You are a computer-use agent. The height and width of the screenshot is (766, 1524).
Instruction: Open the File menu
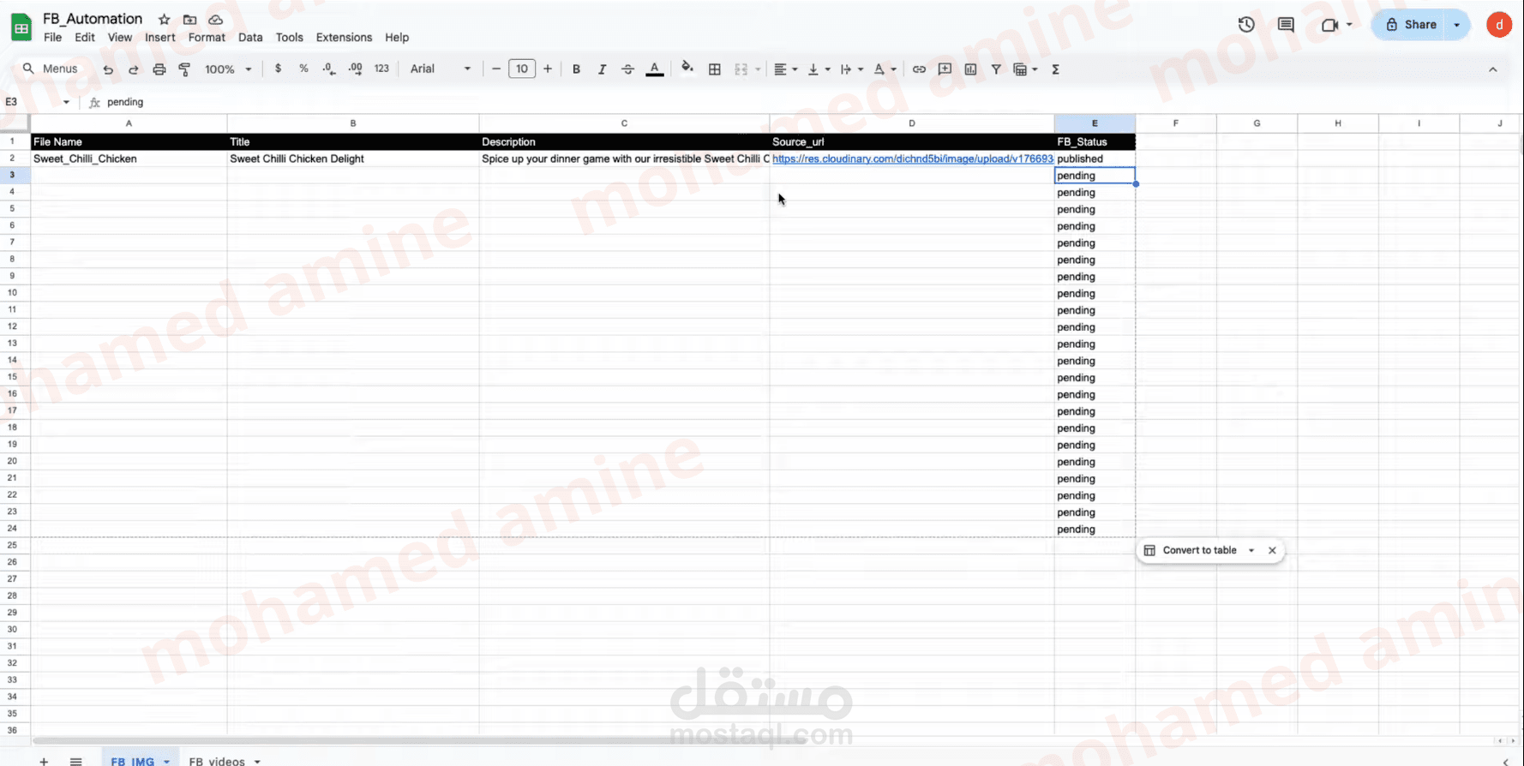click(52, 38)
